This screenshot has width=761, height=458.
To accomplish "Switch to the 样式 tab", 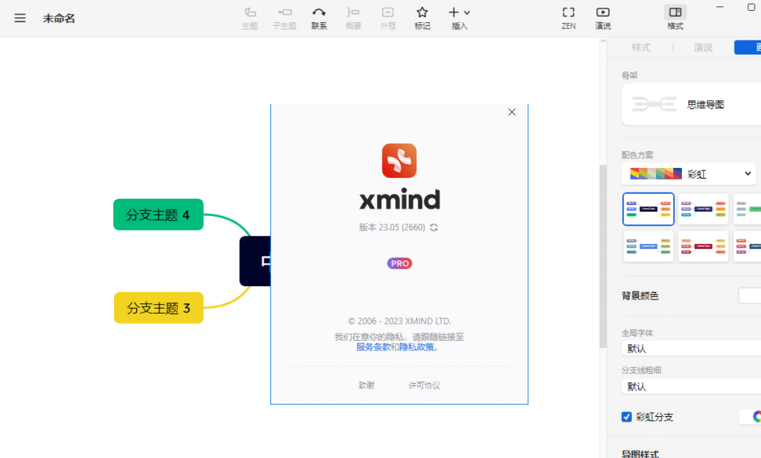I will tap(641, 47).
